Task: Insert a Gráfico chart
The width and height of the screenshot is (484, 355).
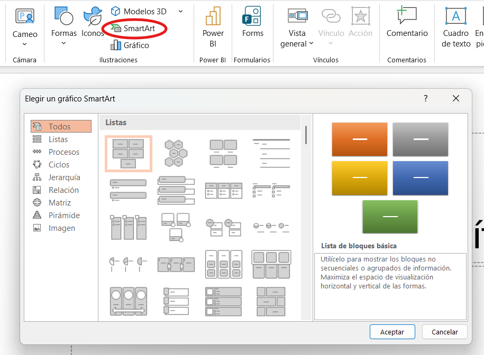Action: 130,45
